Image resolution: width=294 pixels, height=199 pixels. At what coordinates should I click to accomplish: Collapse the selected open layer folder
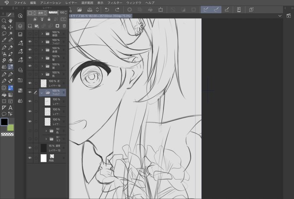pos(42,92)
